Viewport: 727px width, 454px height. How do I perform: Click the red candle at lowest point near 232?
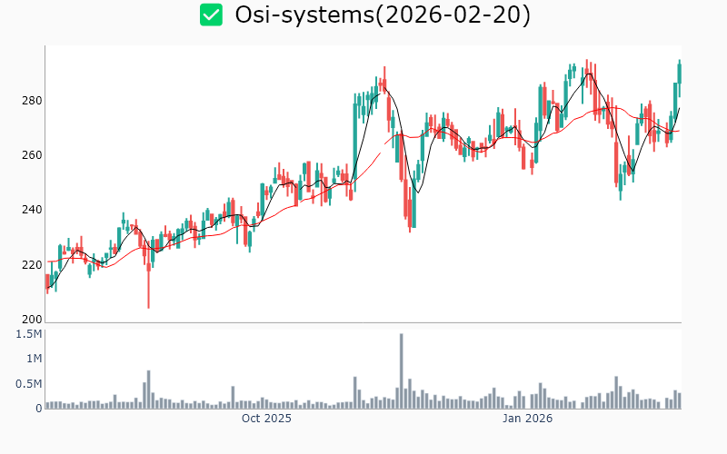[x=409, y=216]
